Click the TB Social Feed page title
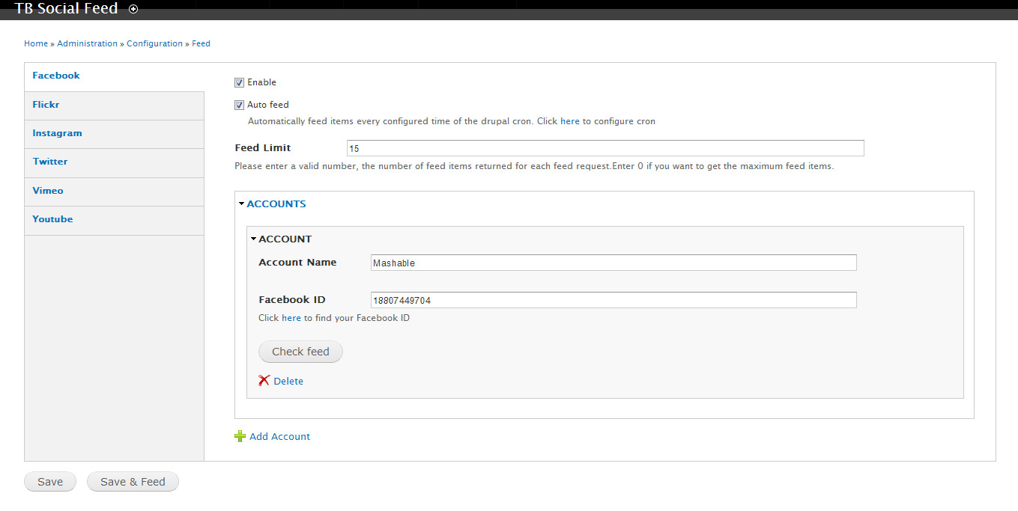 [x=67, y=9]
